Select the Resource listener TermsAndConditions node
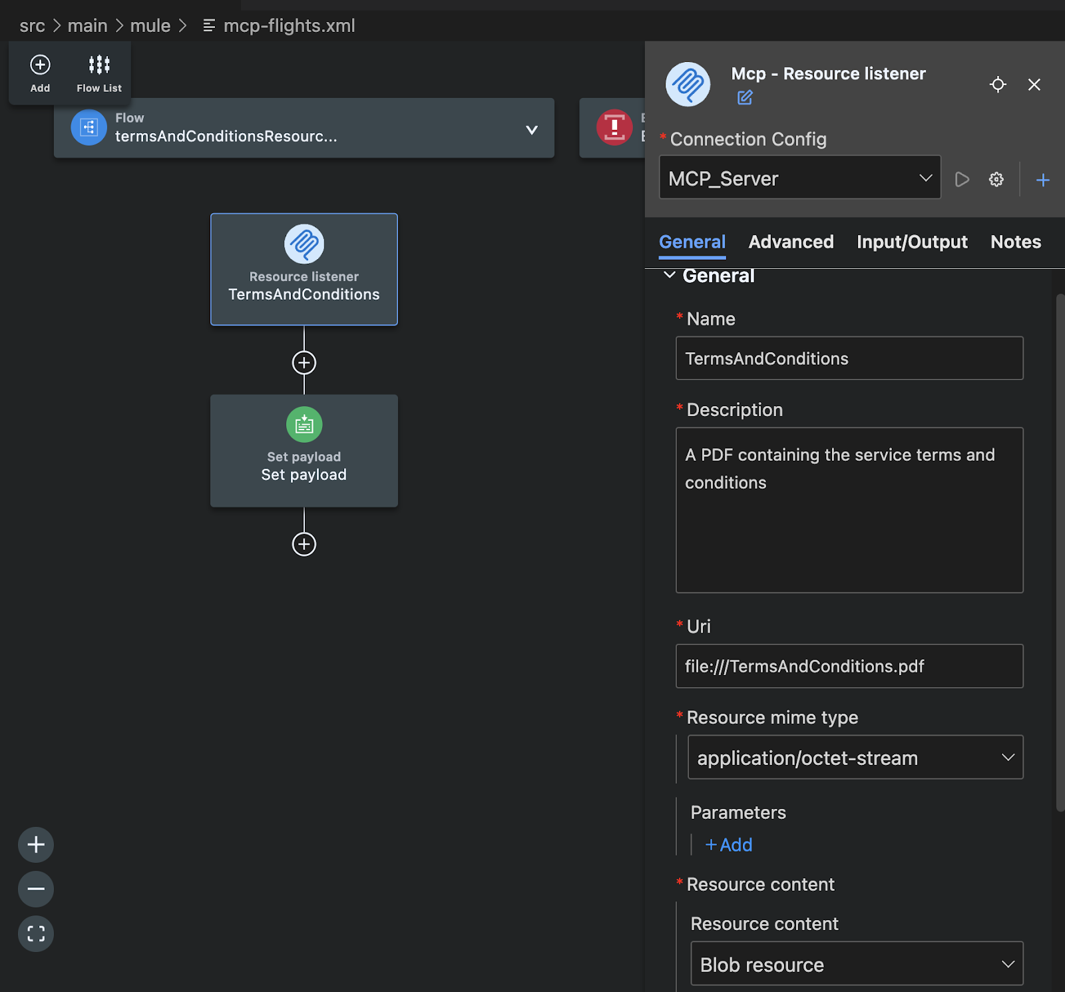Screen dimensions: 1065x992 click(x=304, y=269)
